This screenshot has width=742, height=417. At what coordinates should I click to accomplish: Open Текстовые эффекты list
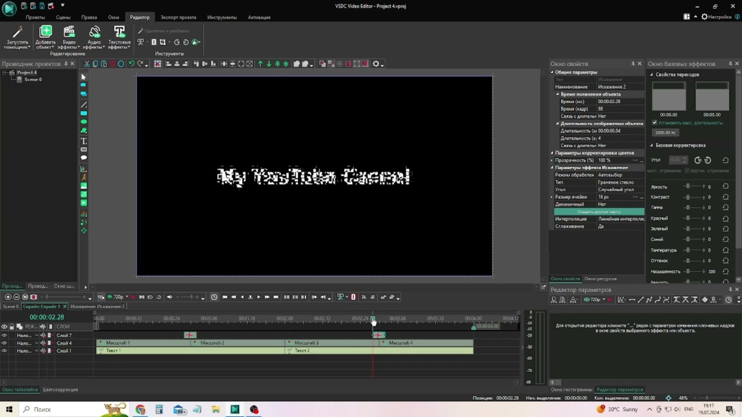coord(119,38)
